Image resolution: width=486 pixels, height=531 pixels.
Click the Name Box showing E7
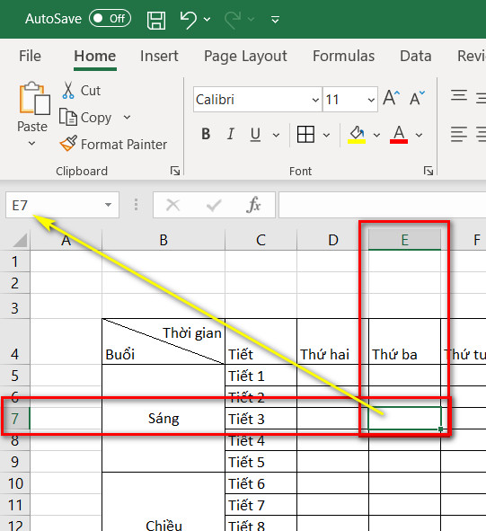pyautogui.click(x=54, y=205)
